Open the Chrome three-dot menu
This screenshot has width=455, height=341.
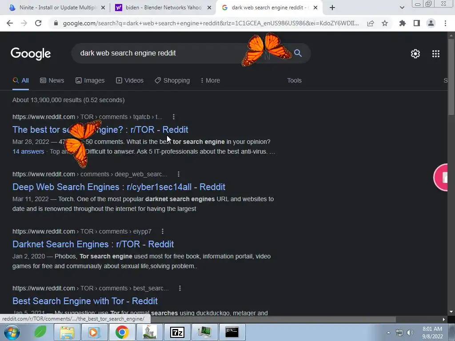(445, 23)
